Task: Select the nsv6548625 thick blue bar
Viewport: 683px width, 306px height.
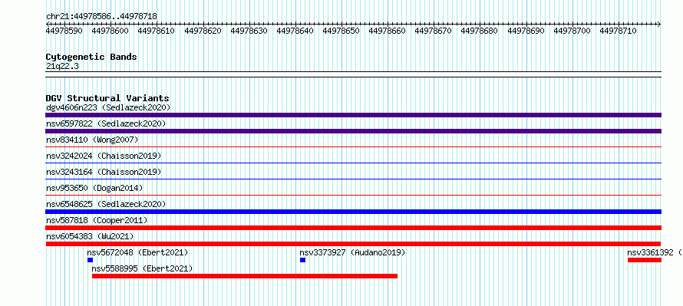Action: tap(353, 212)
